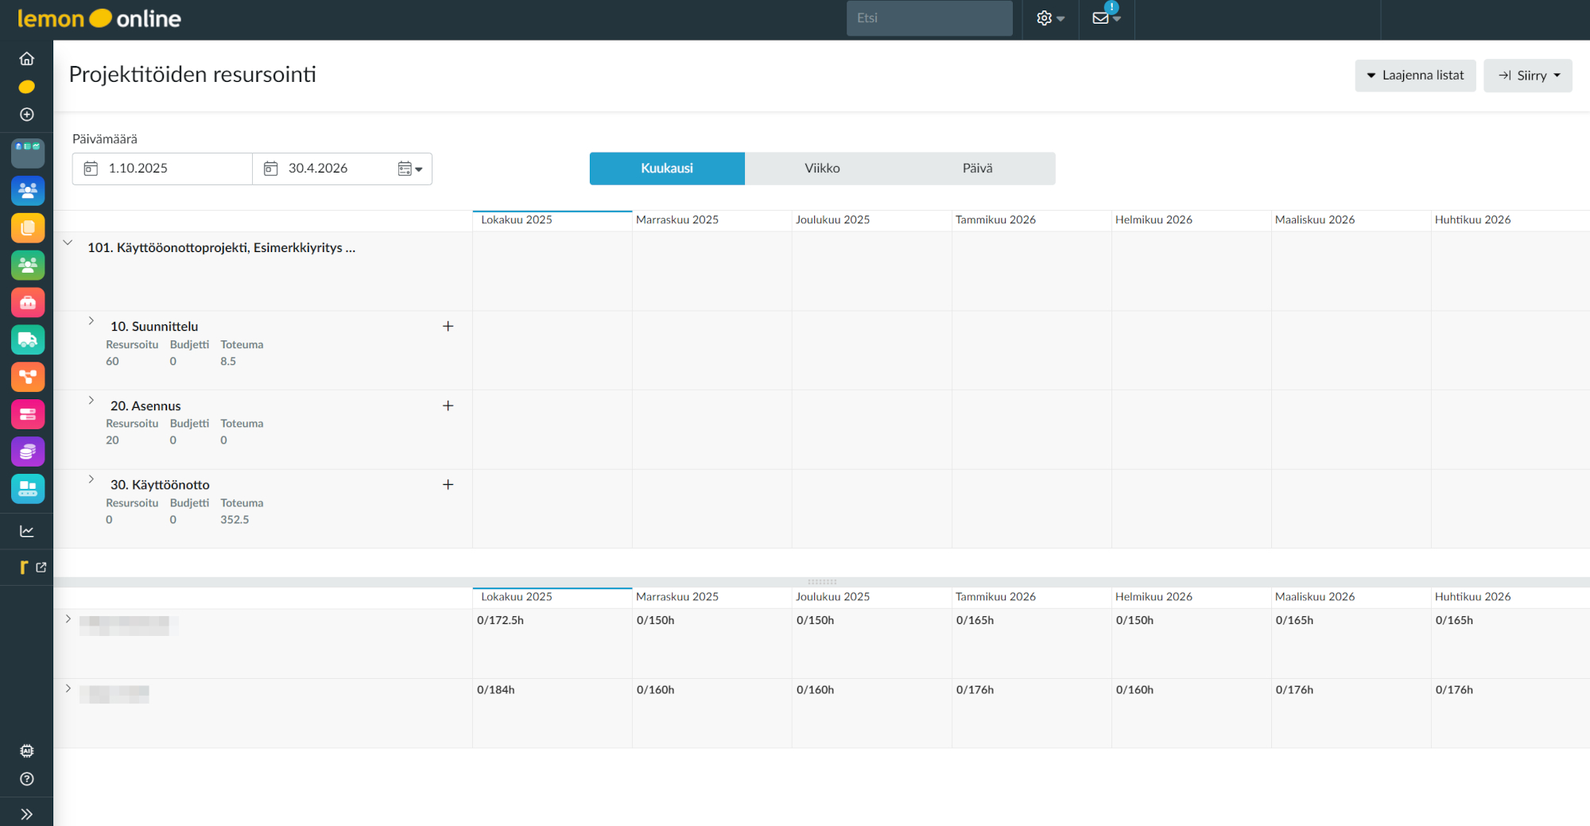Image resolution: width=1590 pixels, height=826 pixels.
Task: Click the help question mark icon
Action: click(x=27, y=779)
